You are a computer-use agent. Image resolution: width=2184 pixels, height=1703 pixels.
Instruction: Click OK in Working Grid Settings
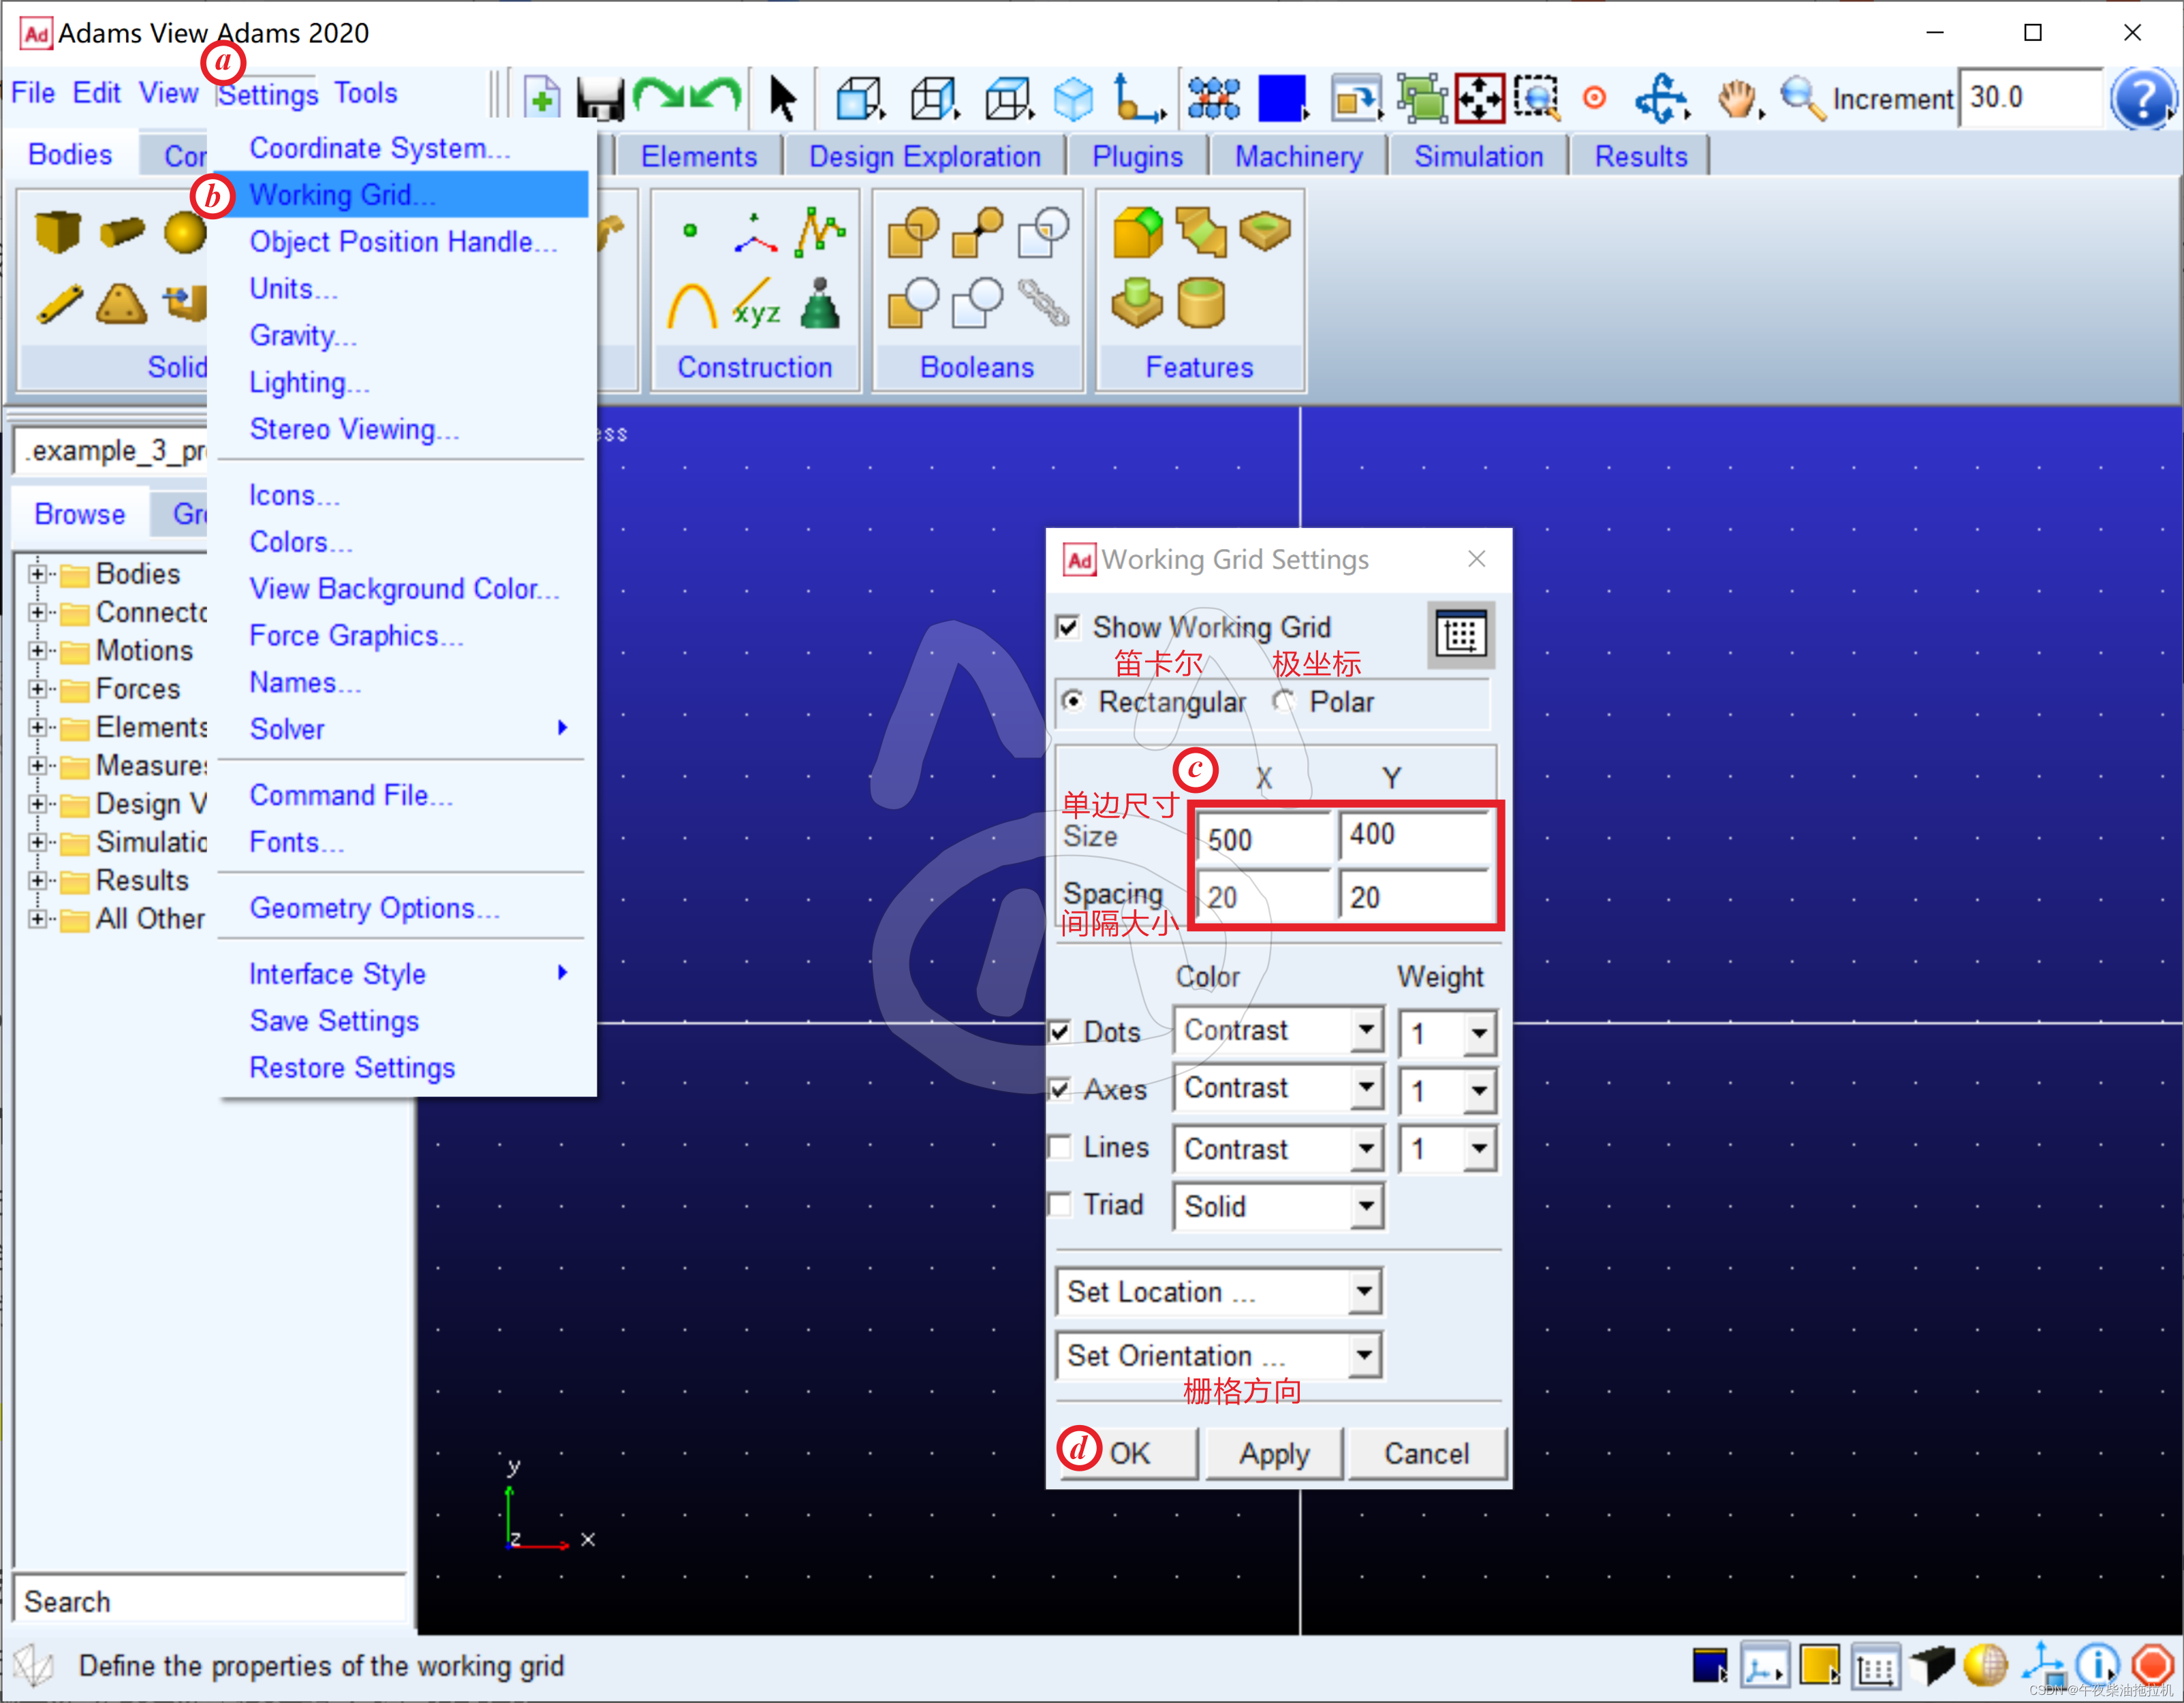[x=1130, y=1453]
